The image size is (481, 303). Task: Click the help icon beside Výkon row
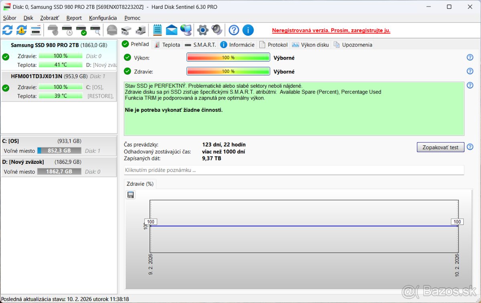(470, 58)
